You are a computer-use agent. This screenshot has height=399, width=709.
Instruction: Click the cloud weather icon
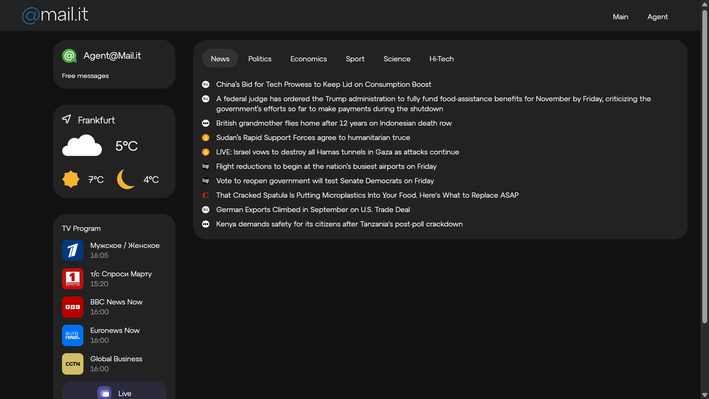click(82, 146)
